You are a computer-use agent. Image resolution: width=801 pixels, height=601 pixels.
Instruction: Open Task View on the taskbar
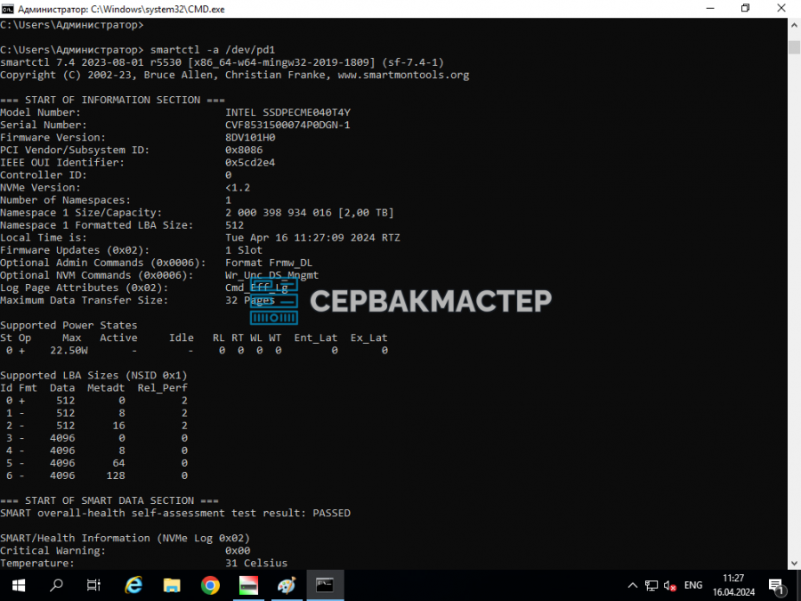coord(94,585)
